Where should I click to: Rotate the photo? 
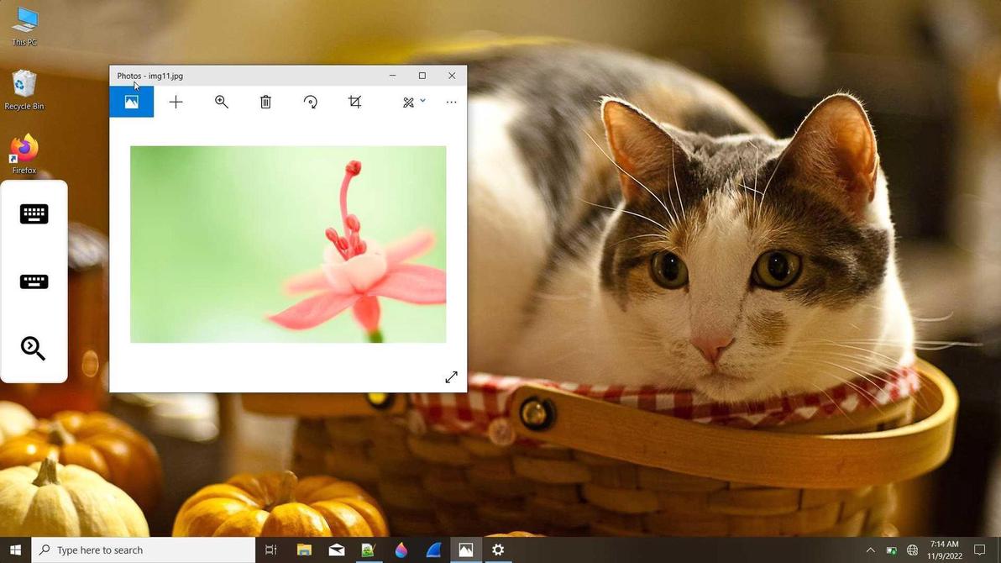click(311, 102)
